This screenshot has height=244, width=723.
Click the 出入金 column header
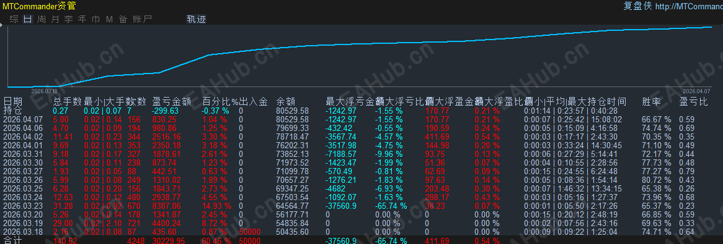pos(253,101)
